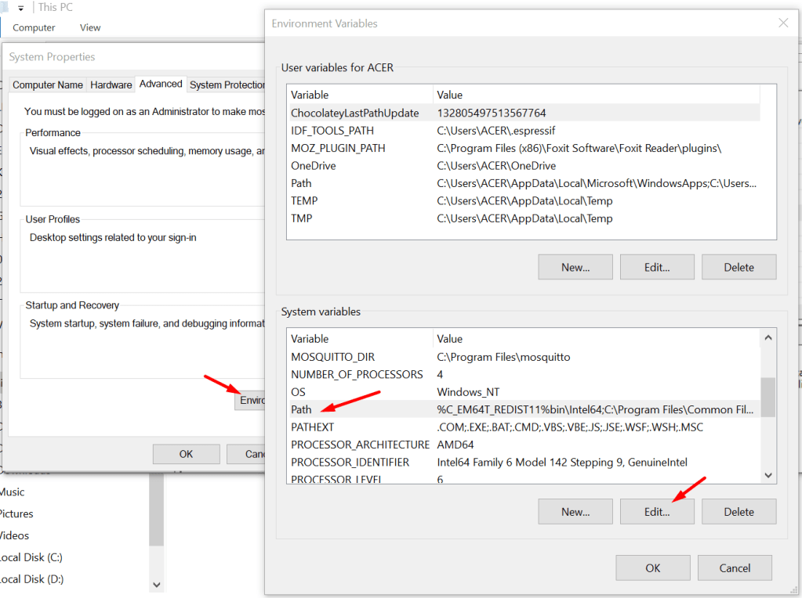Viewport: 802px width, 598px height.
Task: Go to the System Protection tab
Action: (x=227, y=85)
